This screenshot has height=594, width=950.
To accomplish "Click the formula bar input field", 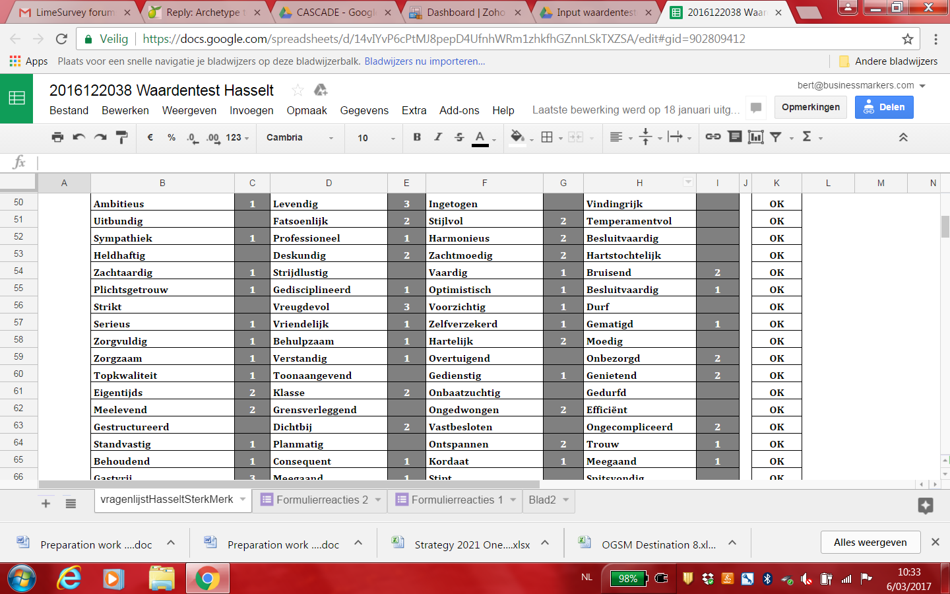I will (462, 162).
